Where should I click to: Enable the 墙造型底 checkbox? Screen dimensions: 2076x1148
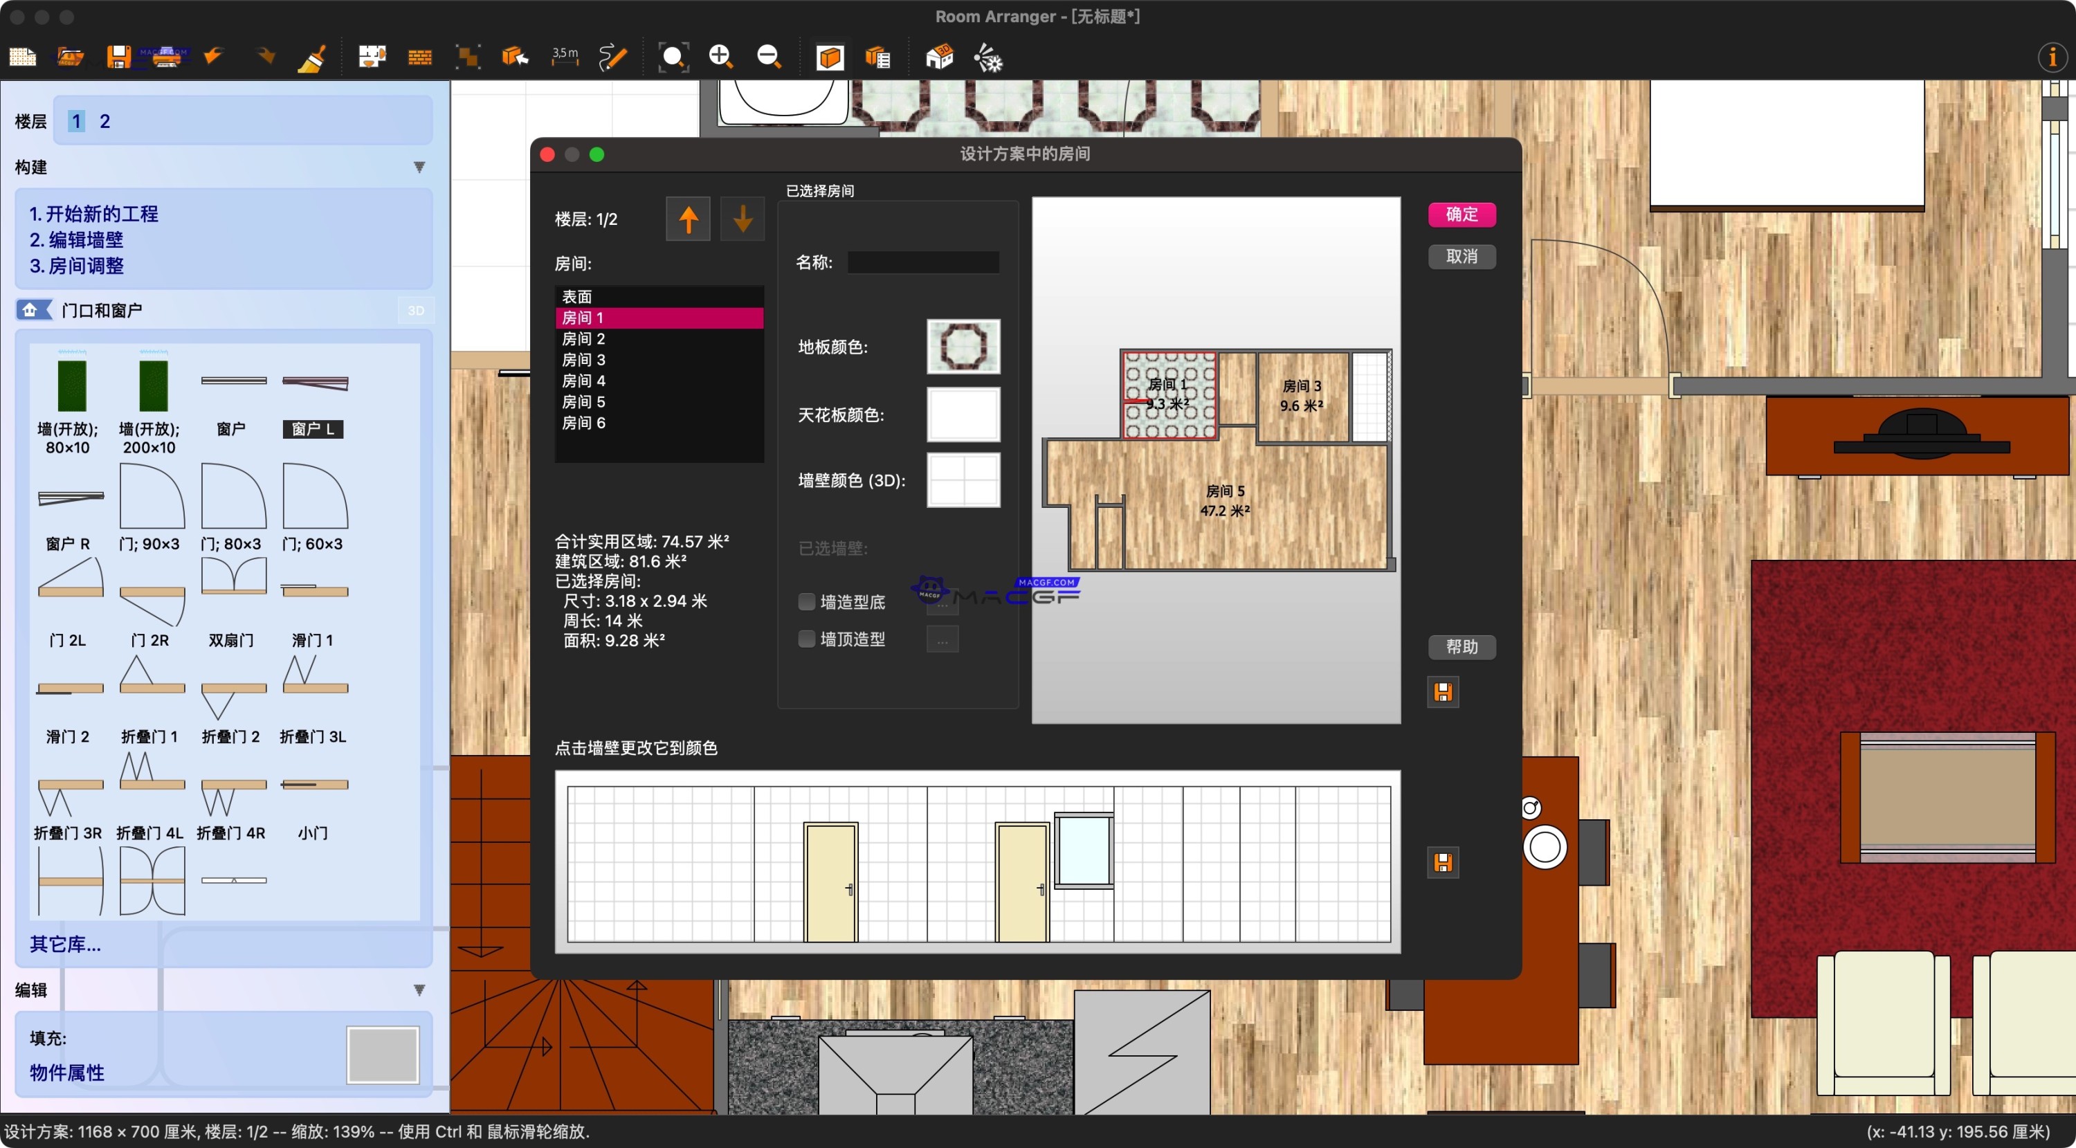pyautogui.click(x=807, y=602)
